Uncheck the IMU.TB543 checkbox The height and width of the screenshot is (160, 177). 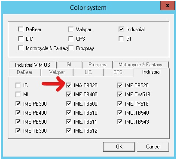(120, 121)
